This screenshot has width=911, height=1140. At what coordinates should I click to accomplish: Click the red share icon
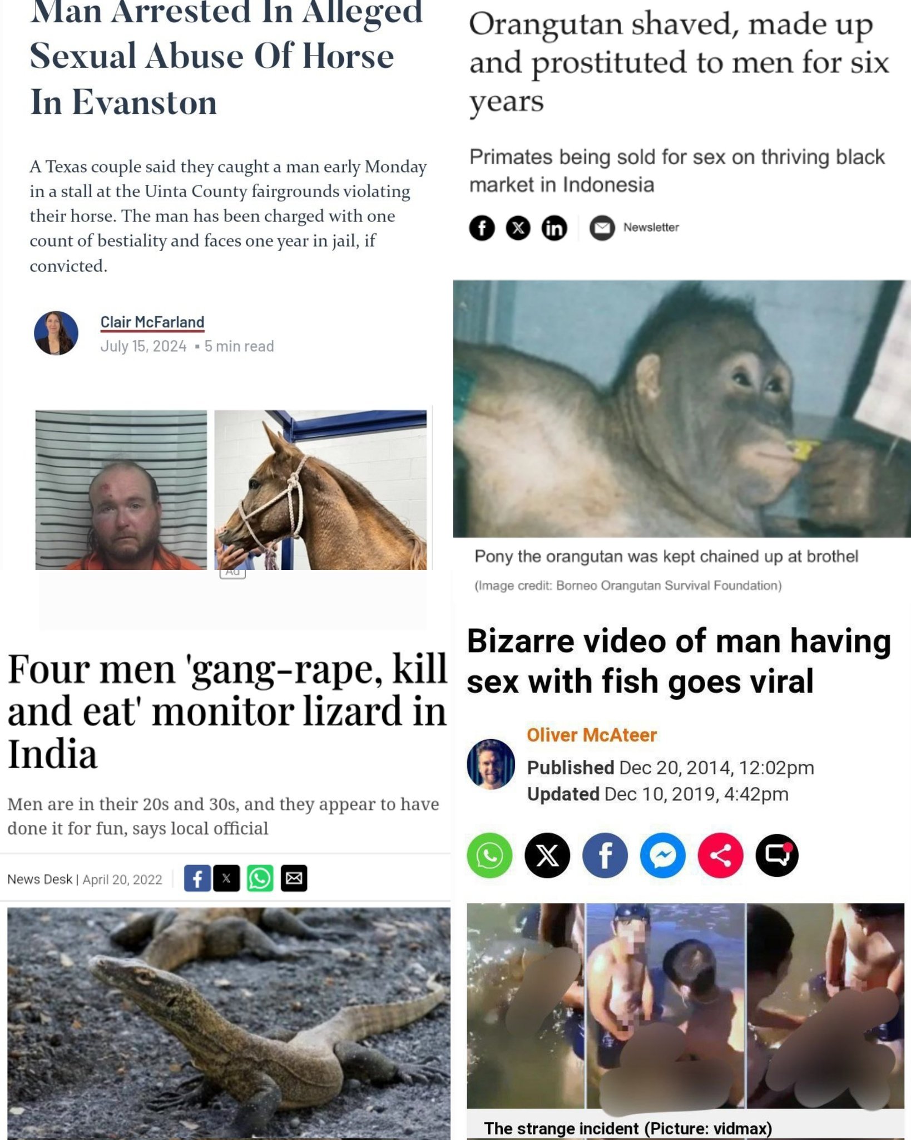point(720,856)
